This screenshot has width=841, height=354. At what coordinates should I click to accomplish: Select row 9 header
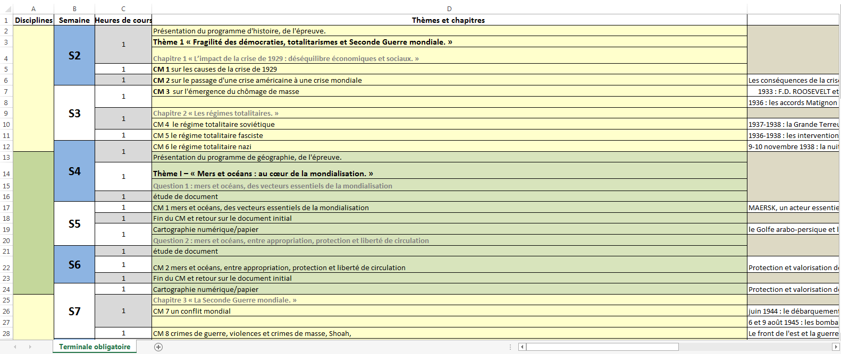tap(6, 113)
